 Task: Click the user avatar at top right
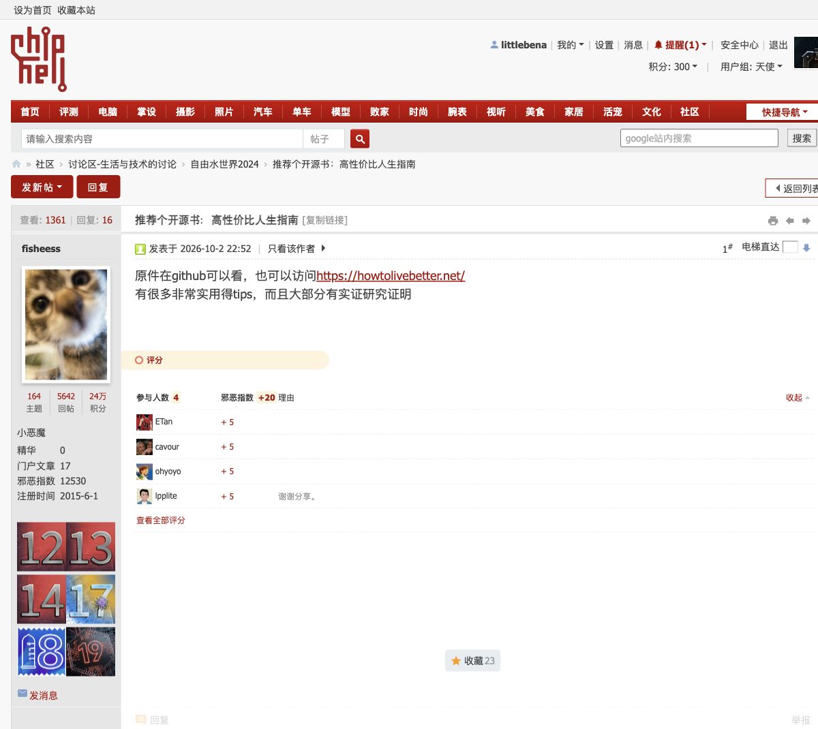click(x=806, y=52)
